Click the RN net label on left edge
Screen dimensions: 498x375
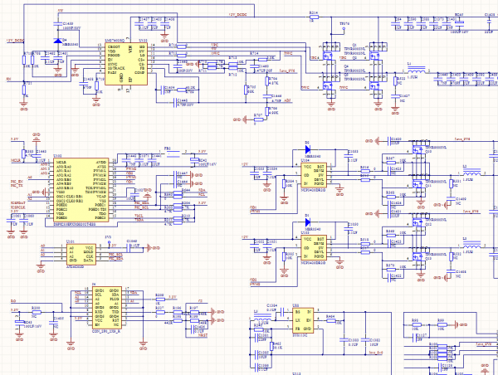pyautogui.click(x=9, y=80)
